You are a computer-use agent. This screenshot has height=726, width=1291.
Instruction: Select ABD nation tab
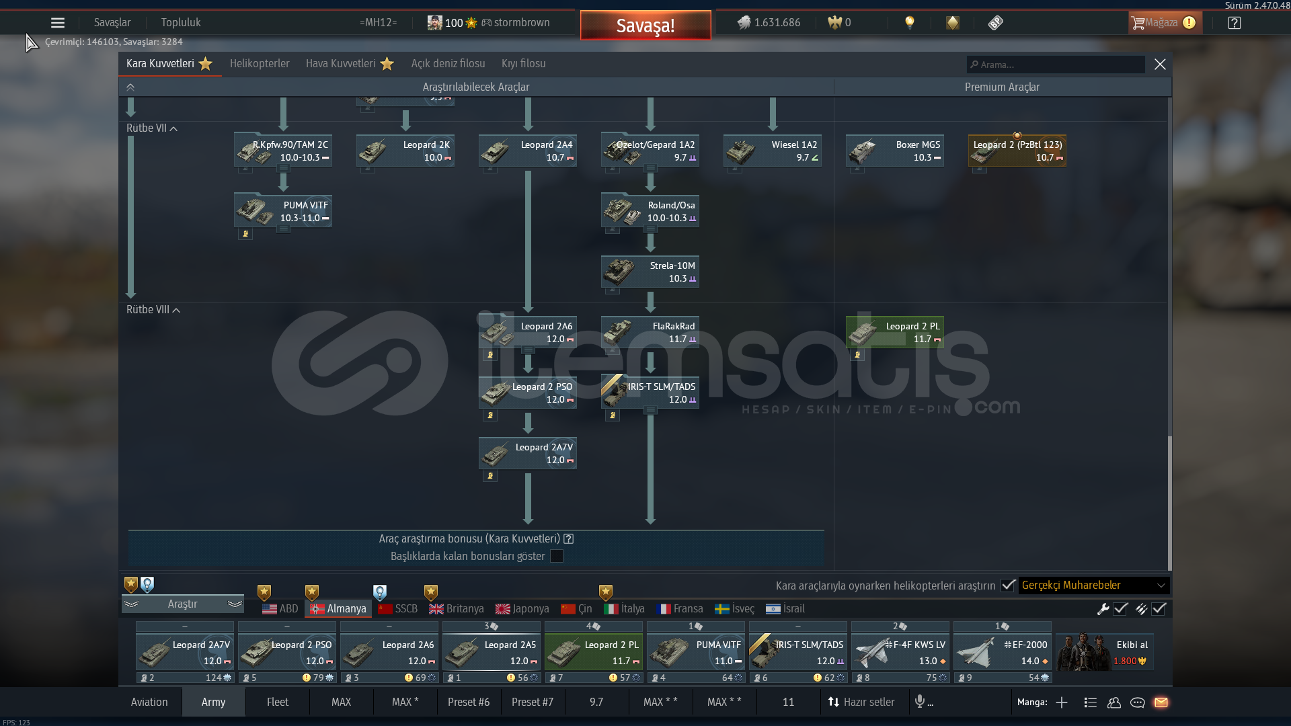[280, 609]
